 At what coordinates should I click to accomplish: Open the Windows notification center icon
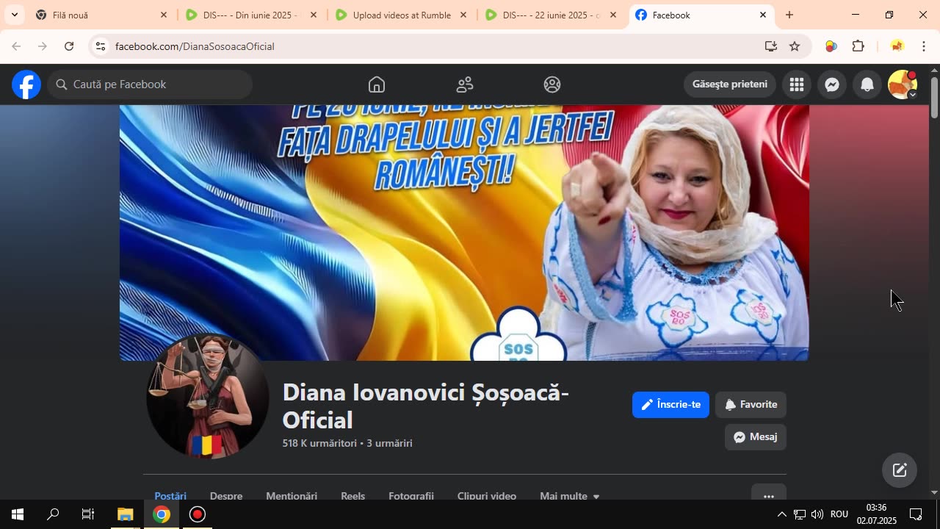(x=916, y=514)
